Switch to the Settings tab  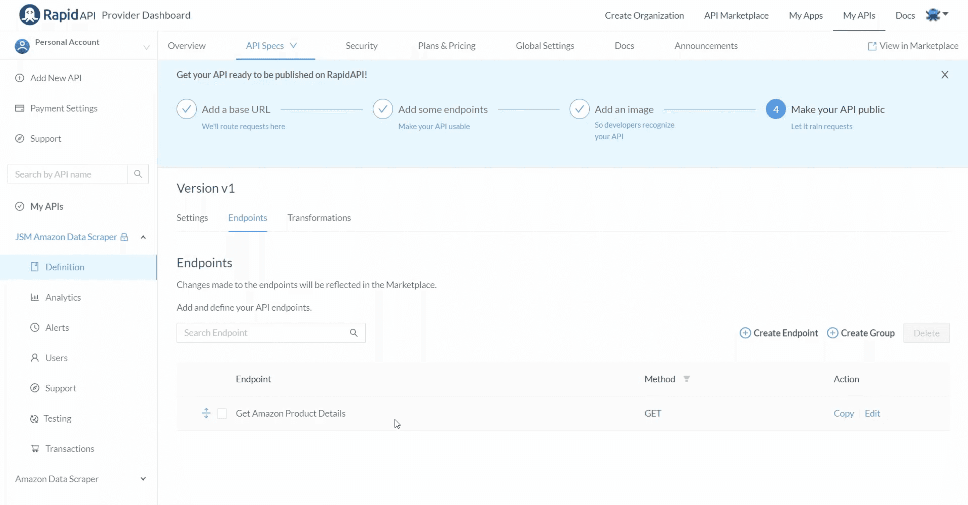(192, 218)
